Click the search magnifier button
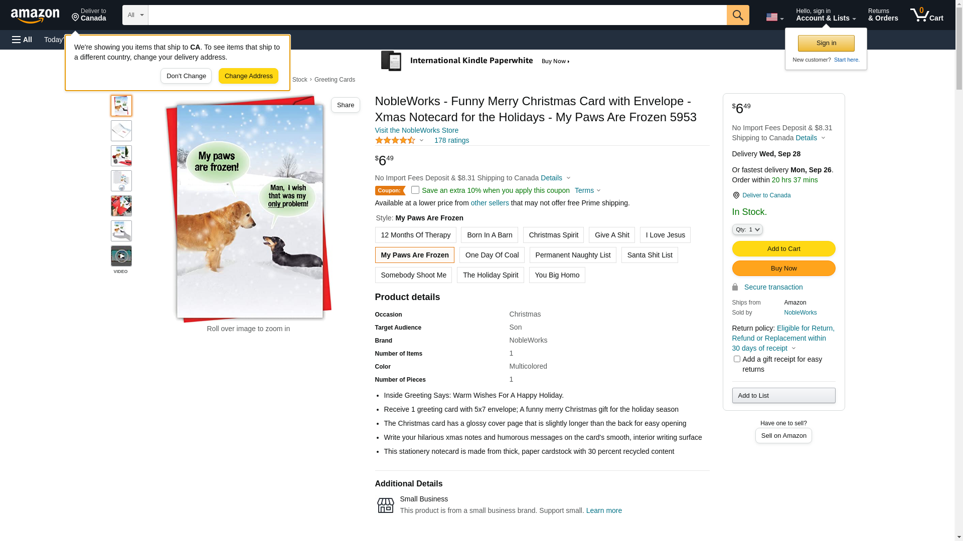This screenshot has height=541, width=963. click(737, 15)
